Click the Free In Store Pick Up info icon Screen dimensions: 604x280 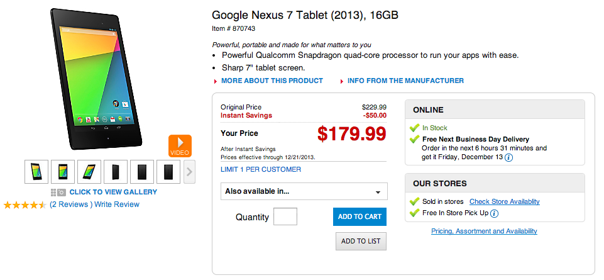point(494,213)
